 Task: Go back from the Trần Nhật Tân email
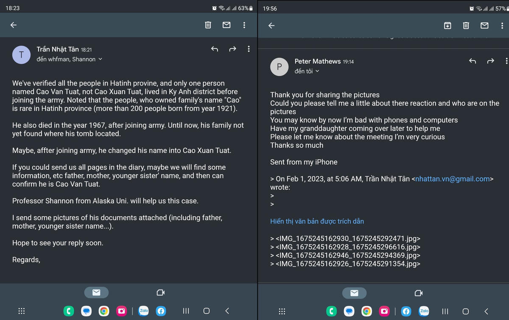13,25
